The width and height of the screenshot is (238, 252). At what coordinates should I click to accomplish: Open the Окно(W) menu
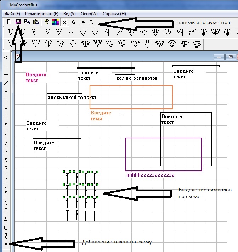coord(89,14)
